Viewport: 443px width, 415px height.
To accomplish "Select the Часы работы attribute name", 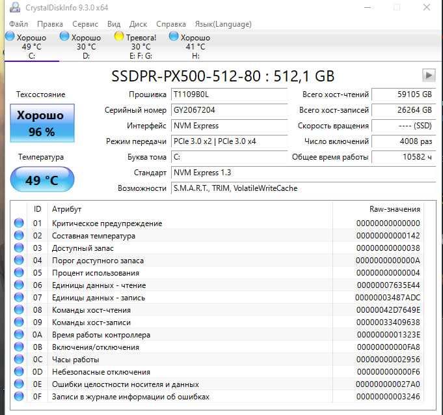I will pos(75,360).
